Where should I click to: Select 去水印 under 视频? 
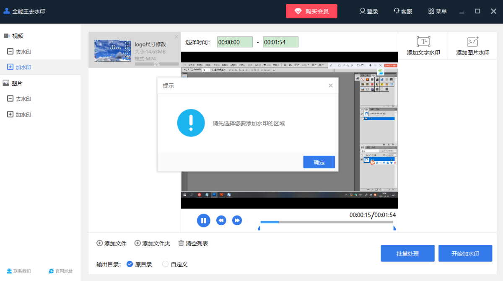[x=23, y=52]
